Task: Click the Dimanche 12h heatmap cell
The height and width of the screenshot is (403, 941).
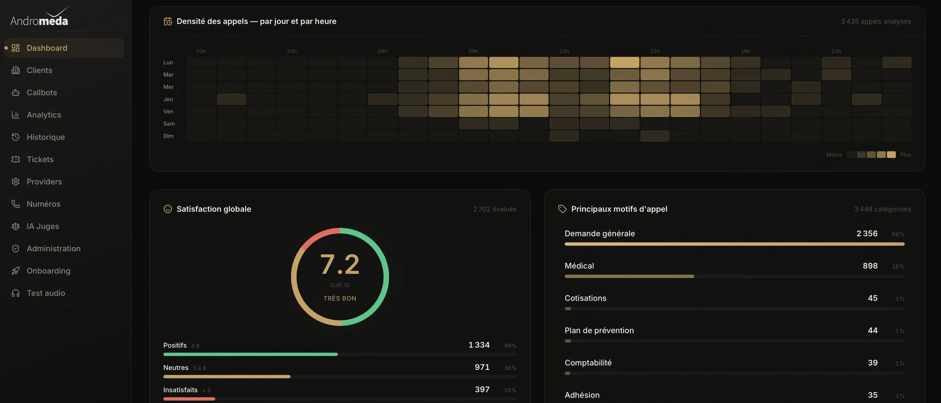Action: [564, 136]
